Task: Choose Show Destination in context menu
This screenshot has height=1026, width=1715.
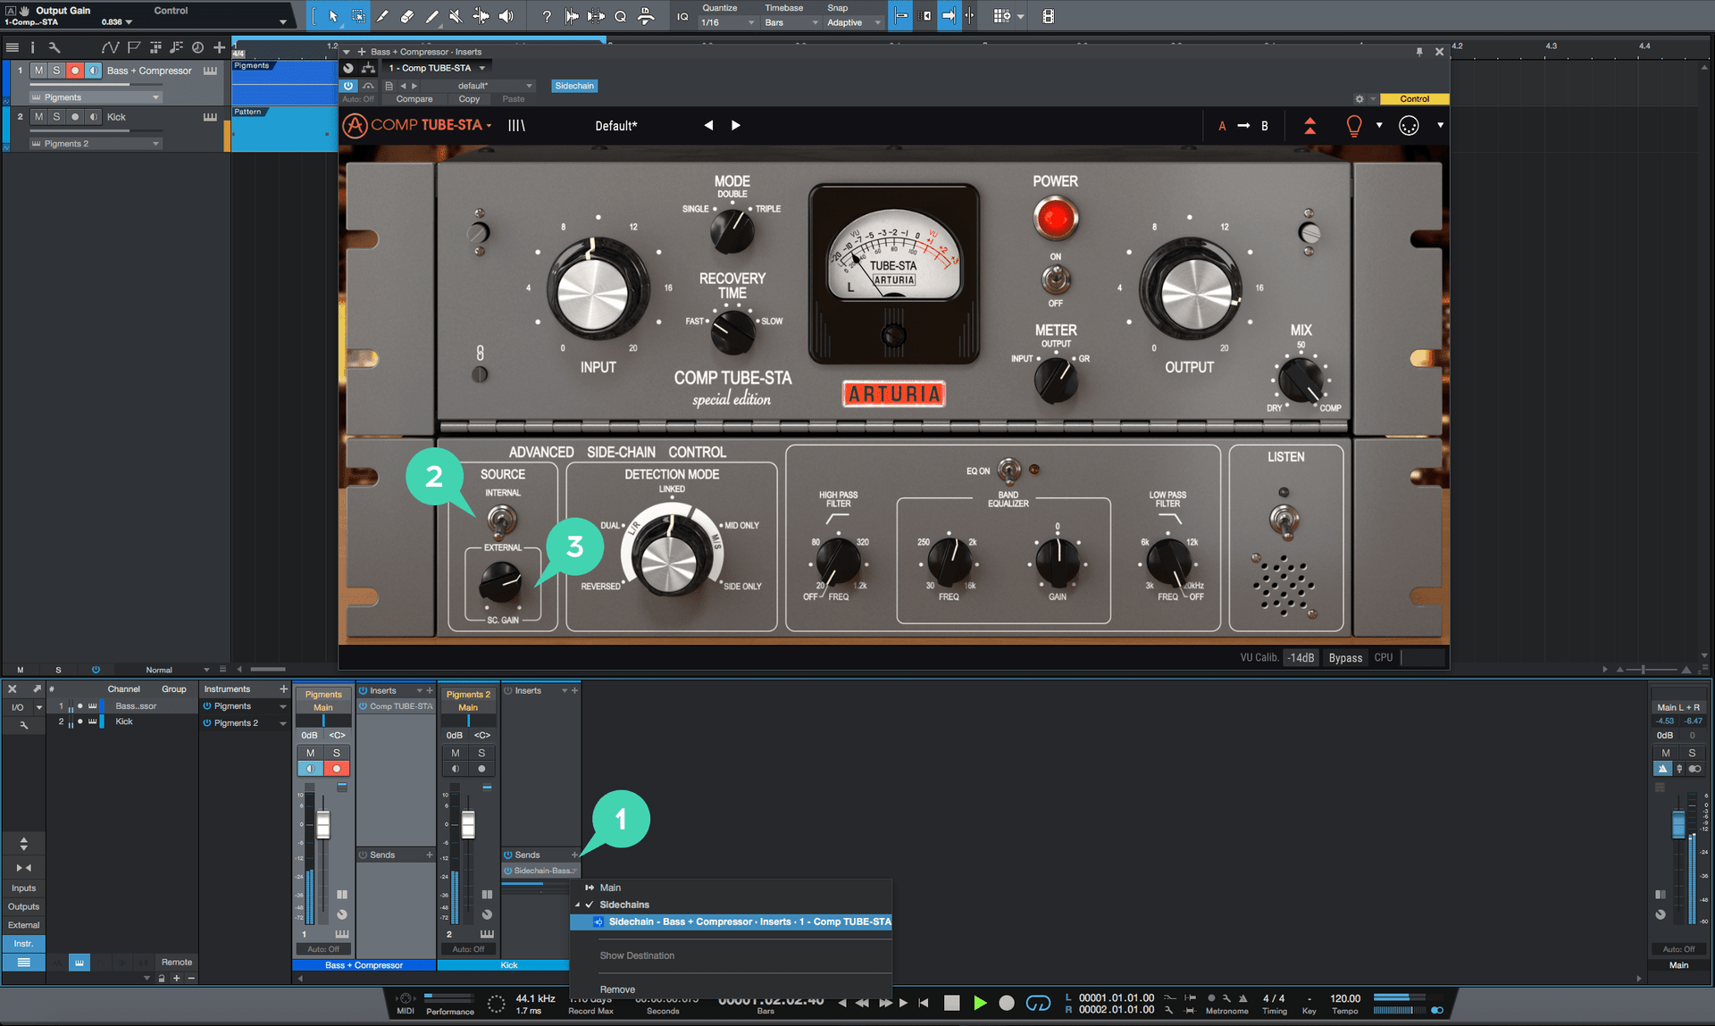Action: click(x=637, y=955)
